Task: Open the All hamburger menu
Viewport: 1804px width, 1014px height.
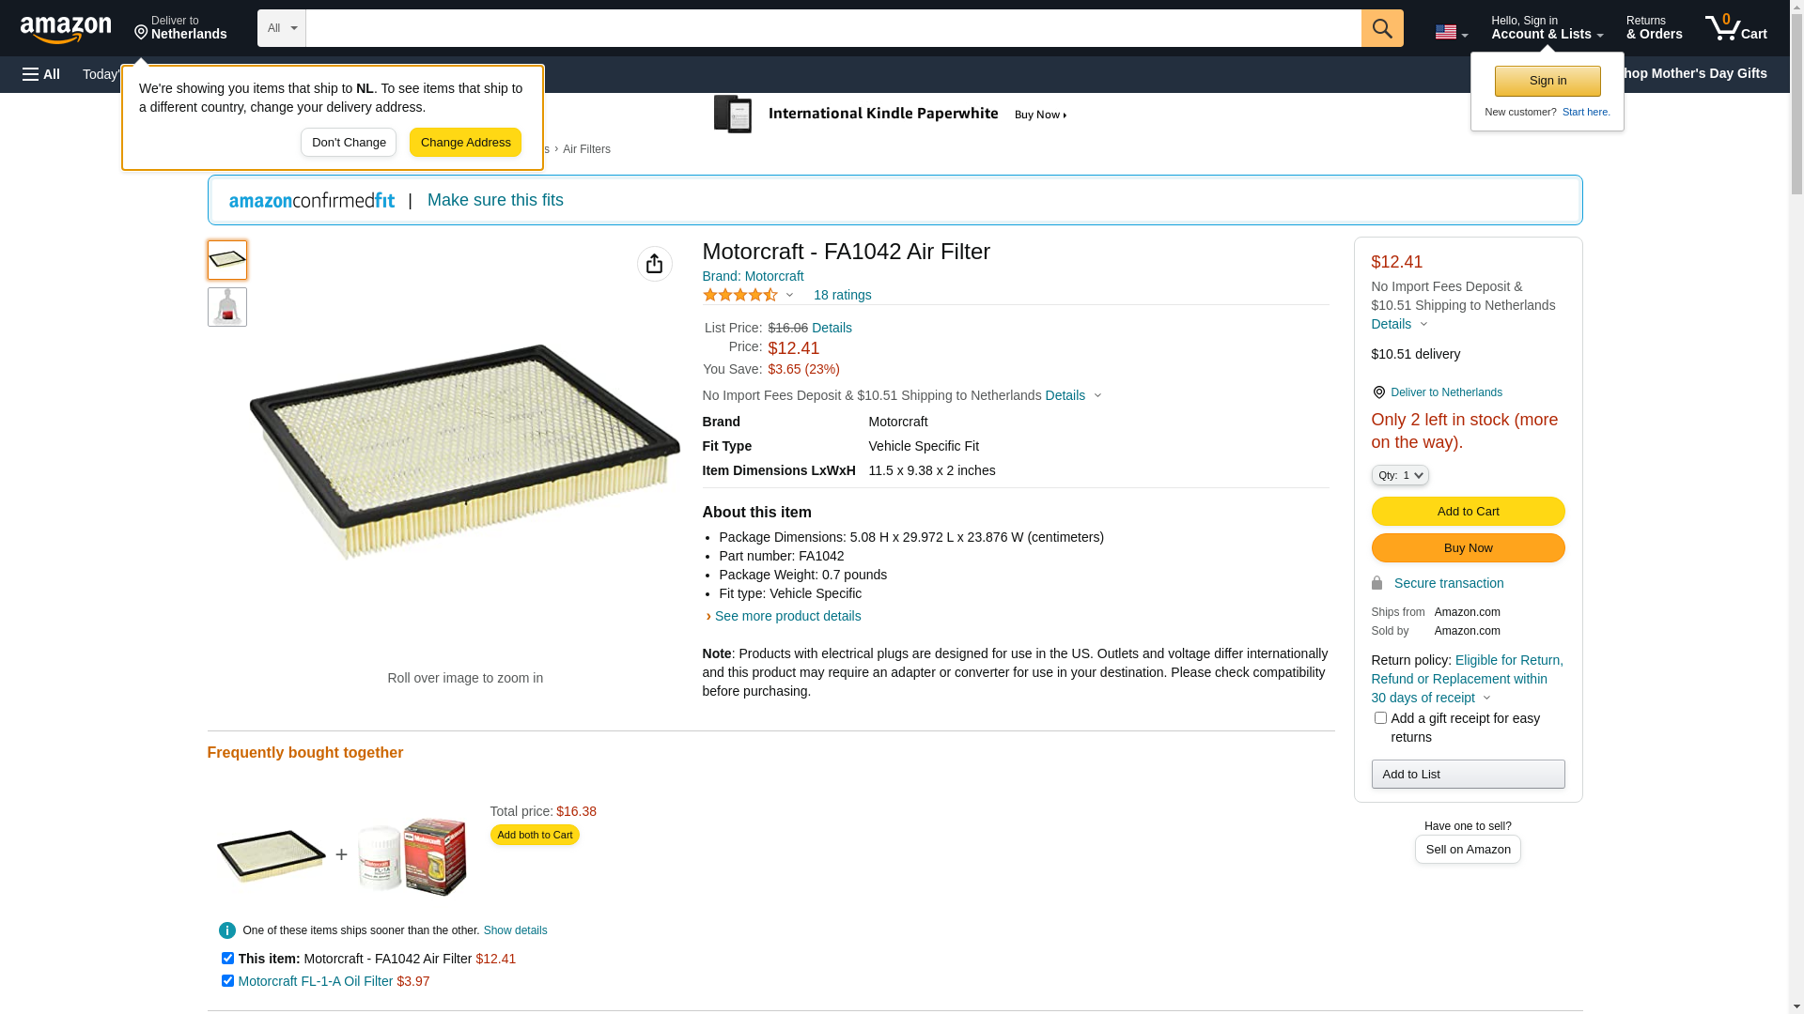Action: pos(41,74)
